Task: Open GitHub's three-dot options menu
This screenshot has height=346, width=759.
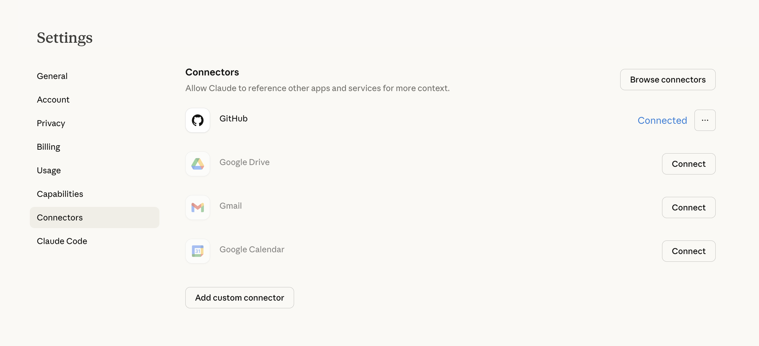Action: (705, 120)
